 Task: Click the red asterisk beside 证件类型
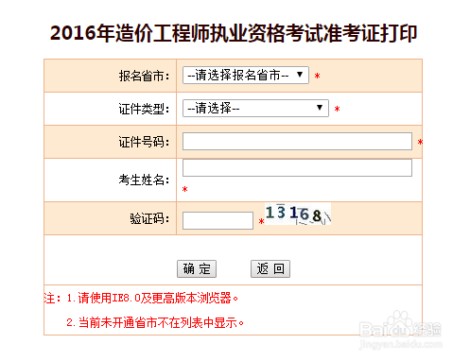click(337, 109)
